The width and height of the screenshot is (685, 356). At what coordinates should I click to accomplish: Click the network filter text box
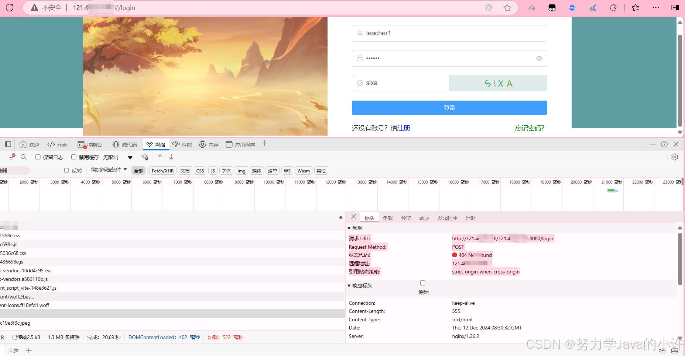point(15,170)
